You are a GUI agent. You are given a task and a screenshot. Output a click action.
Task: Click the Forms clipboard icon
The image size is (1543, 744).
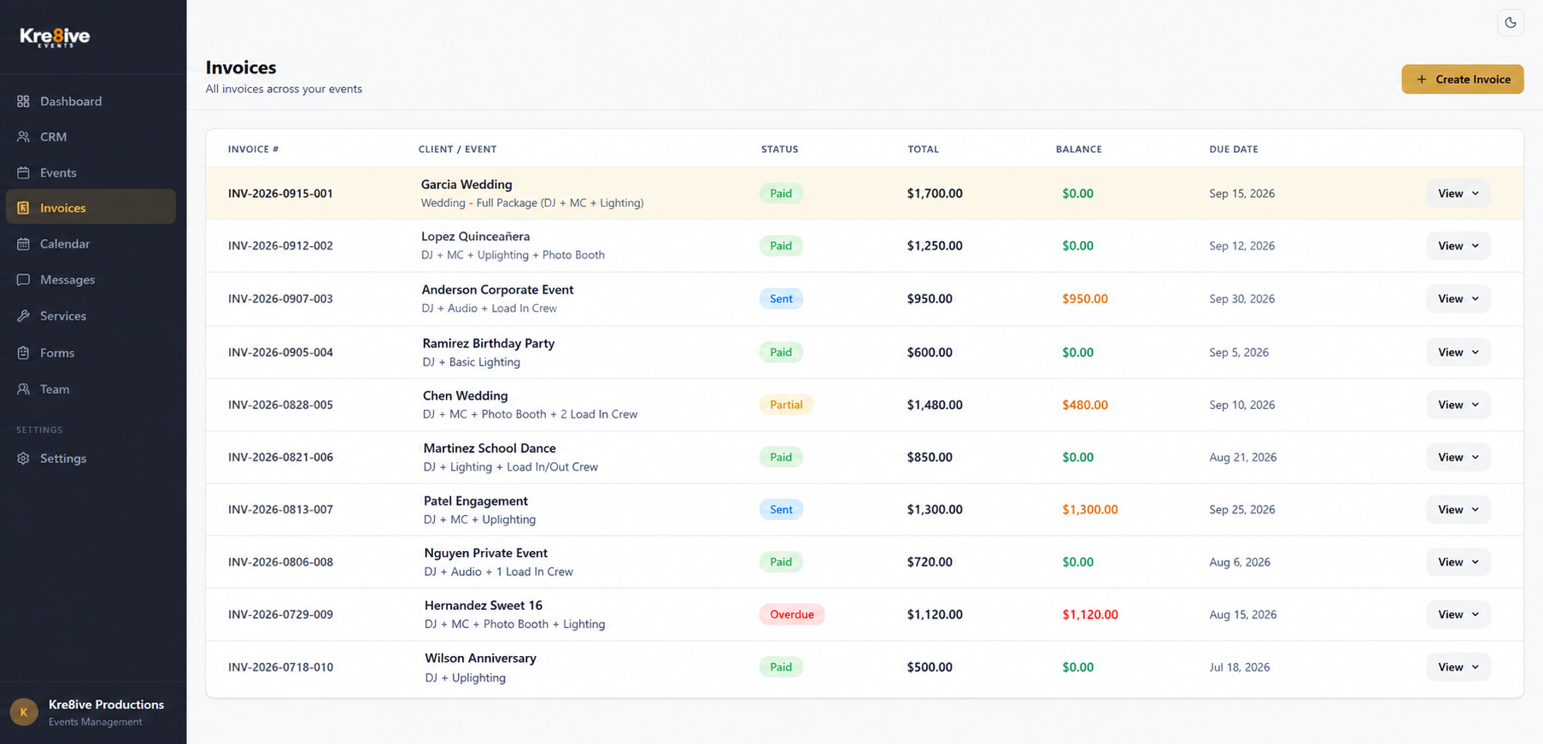(x=23, y=353)
